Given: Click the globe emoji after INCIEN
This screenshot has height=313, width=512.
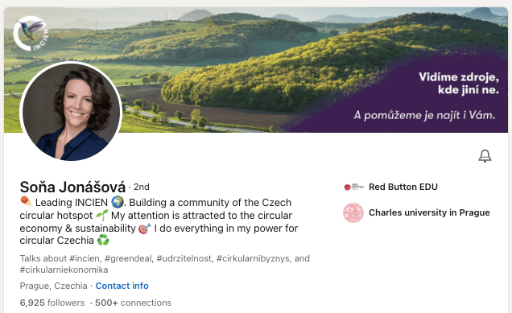Looking at the screenshot, I should pos(118,202).
